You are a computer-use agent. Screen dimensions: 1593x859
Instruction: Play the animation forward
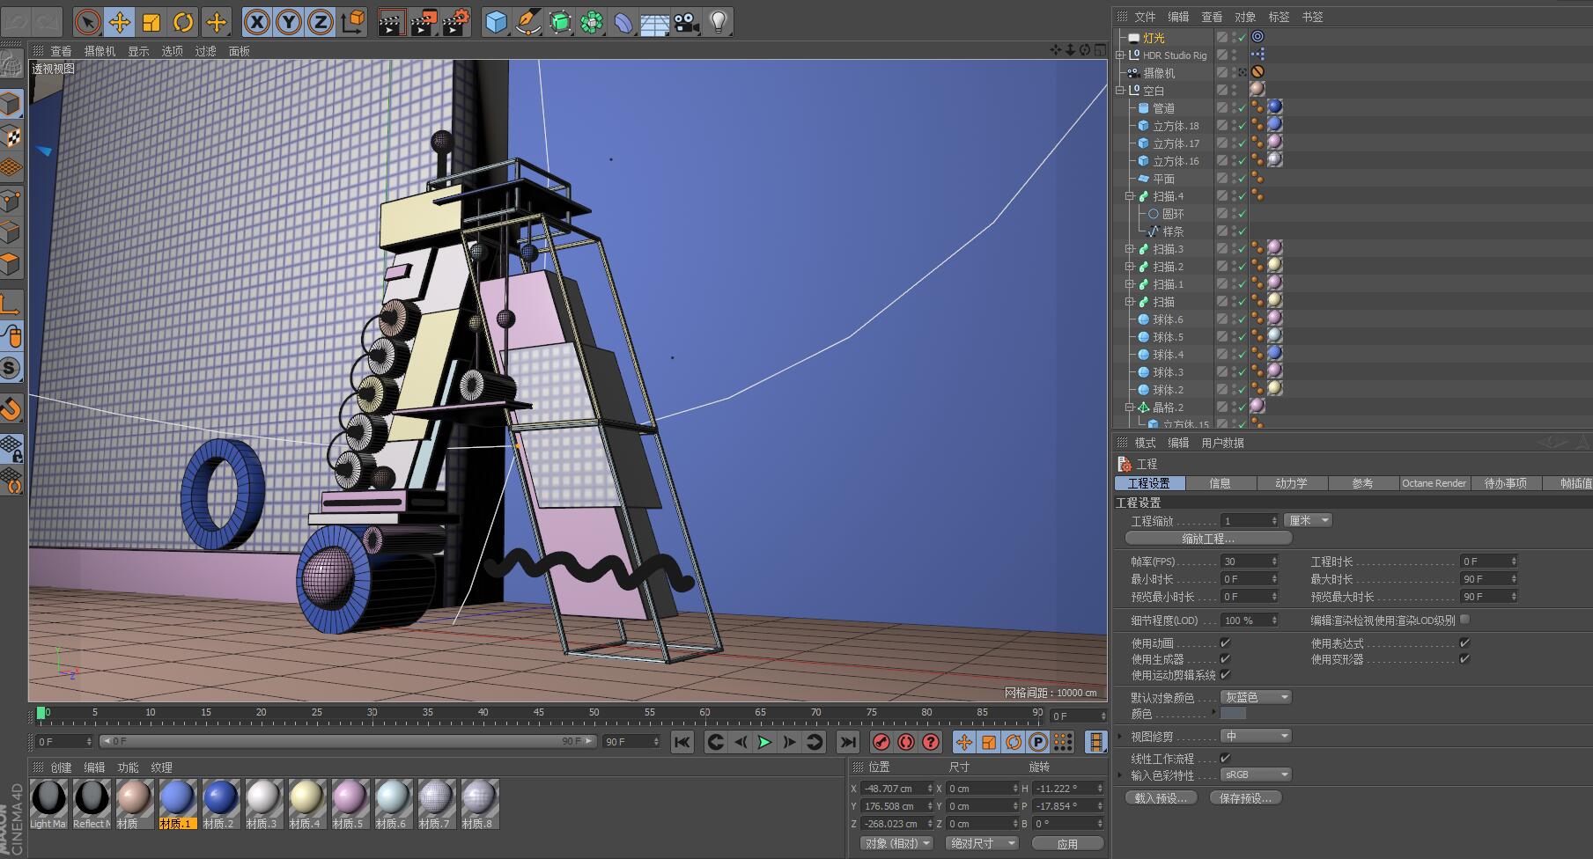[x=764, y=742]
